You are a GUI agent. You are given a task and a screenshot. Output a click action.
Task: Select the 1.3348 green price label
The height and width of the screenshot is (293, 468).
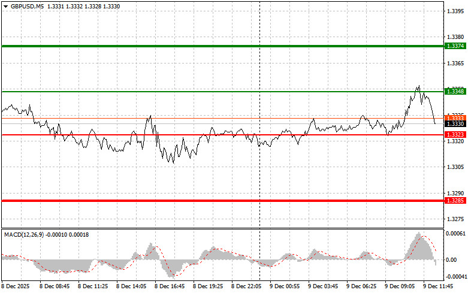pos(455,91)
